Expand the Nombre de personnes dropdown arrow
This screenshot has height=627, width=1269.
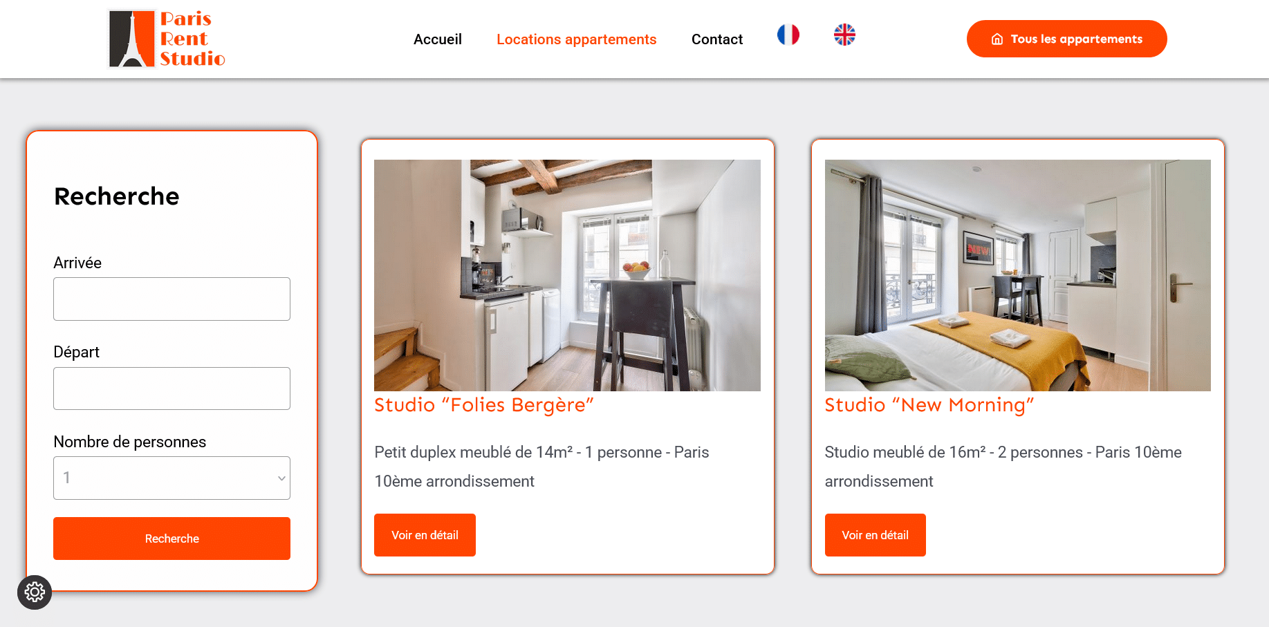point(281,478)
